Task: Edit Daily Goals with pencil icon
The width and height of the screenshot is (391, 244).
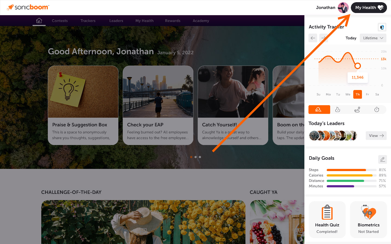Action: [x=382, y=159]
